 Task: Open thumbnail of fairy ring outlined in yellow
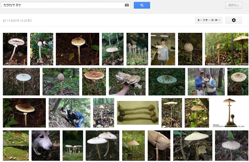16,145
